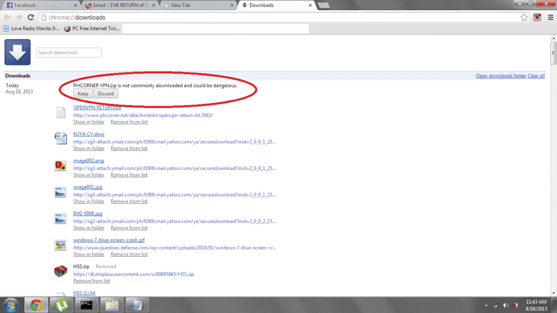This screenshot has height=313, width=557.
Task: Close the New Tab tab
Action: pos(232,5)
